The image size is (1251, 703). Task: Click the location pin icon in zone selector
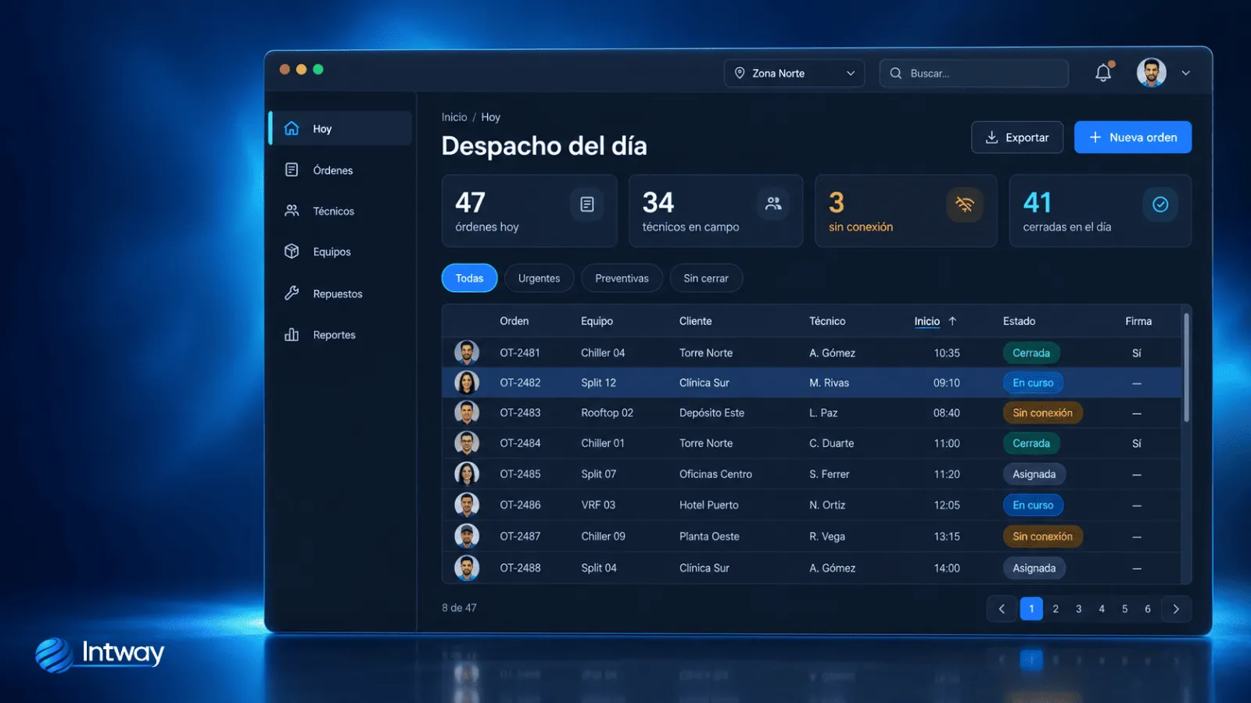tap(740, 73)
